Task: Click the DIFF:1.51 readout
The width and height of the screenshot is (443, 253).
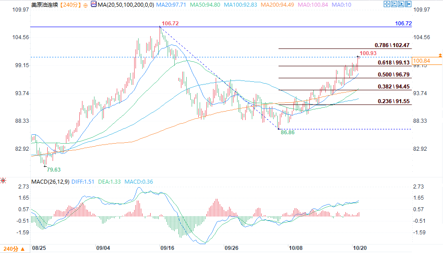Action: 83,182
